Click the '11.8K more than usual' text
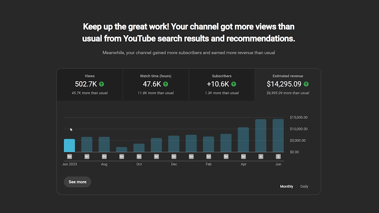Screen dimensions: 379x213 point(156,93)
